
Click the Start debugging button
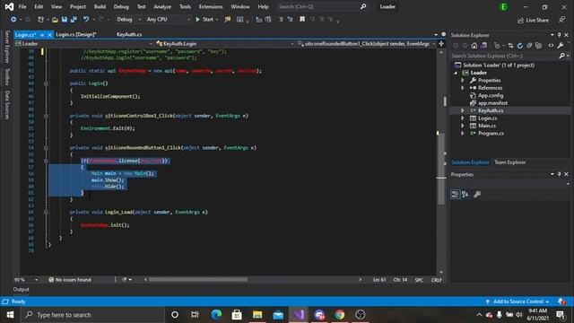204,20
